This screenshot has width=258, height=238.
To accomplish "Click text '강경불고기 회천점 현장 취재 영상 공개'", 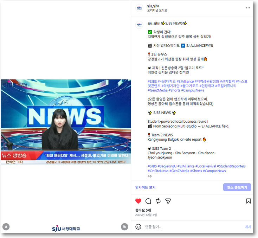I will tap(175, 59).
